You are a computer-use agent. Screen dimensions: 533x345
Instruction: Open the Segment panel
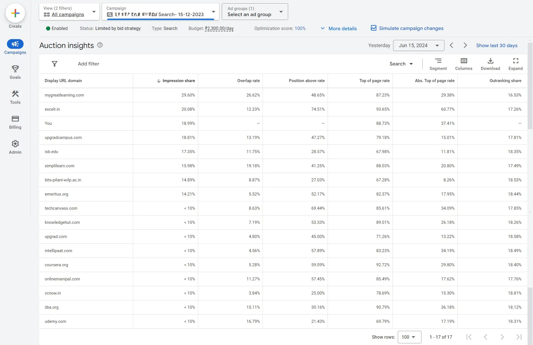tap(438, 64)
